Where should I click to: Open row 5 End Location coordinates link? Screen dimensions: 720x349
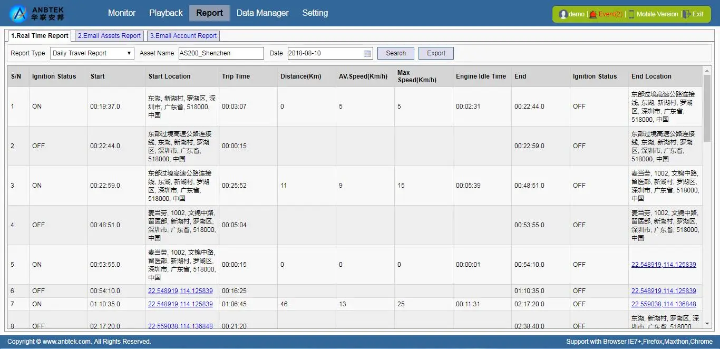664,265
